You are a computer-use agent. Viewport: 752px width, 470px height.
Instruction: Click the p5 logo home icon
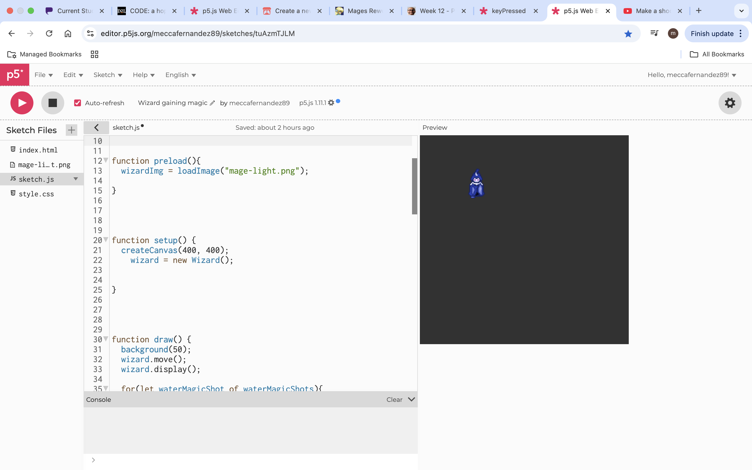[15, 75]
